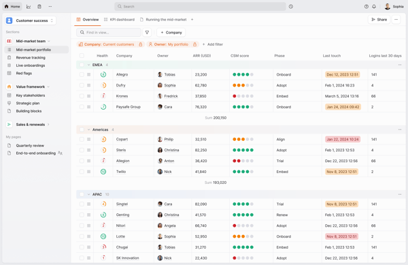This screenshot has height=265, width=408.
Task: Click the ARR (USD) column header
Action: (202, 55)
